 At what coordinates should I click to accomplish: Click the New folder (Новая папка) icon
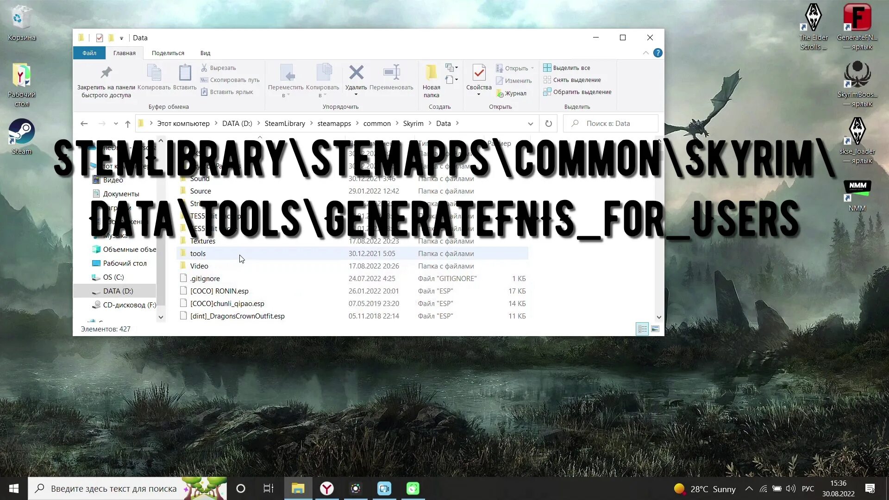tap(431, 73)
